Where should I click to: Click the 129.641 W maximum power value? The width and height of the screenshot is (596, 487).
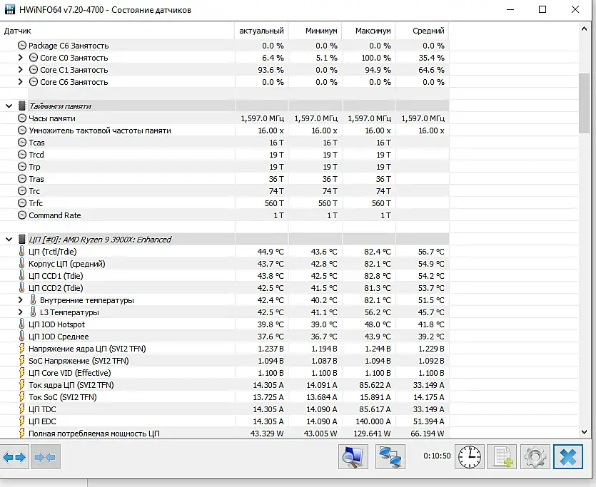(x=370, y=434)
